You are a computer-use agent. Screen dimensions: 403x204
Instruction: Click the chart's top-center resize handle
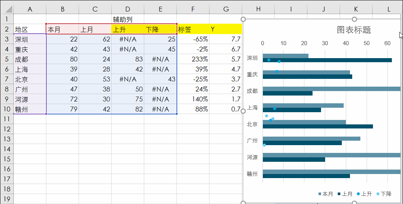point(354,19)
